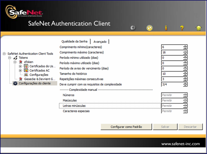Click the Letras minúsculas Permitir field
The height and width of the screenshot is (154, 207).
pyautogui.click(x=172, y=106)
